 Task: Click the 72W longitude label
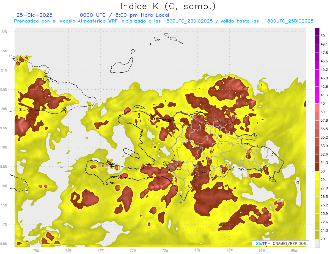[165, 250]
